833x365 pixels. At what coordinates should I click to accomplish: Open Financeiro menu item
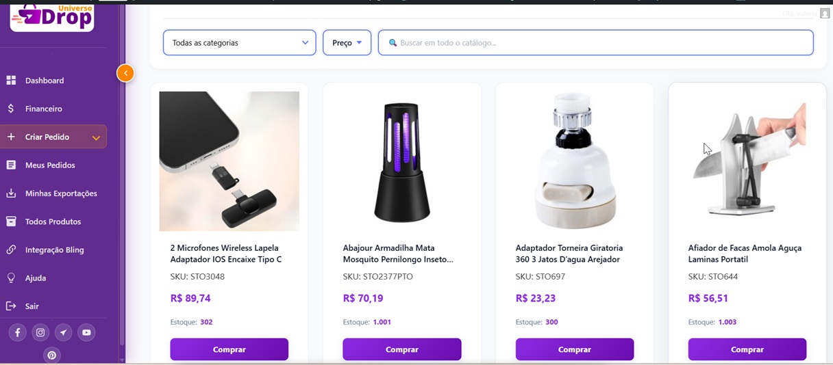click(x=44, y=109)
